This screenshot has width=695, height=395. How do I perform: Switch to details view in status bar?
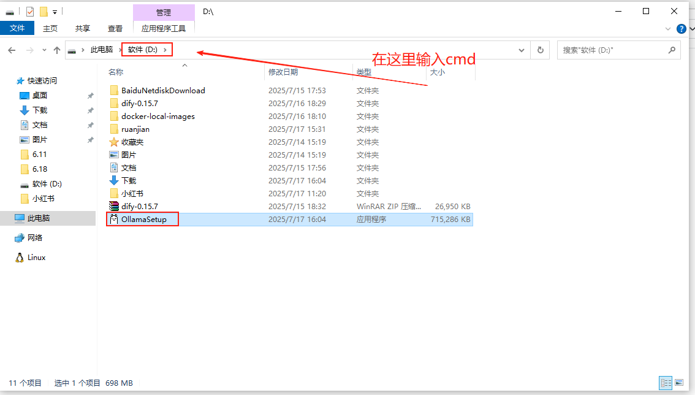[x=666, y=383]
